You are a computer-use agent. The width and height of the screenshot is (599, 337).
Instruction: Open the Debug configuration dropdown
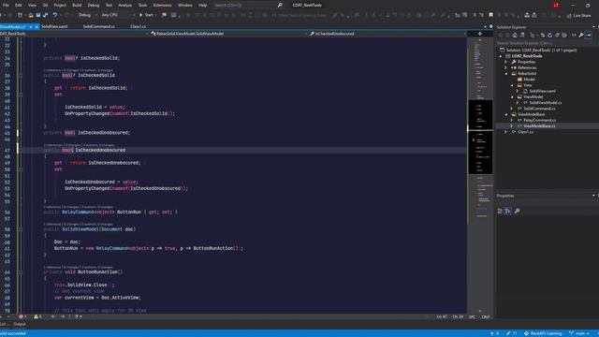point(87,15)
